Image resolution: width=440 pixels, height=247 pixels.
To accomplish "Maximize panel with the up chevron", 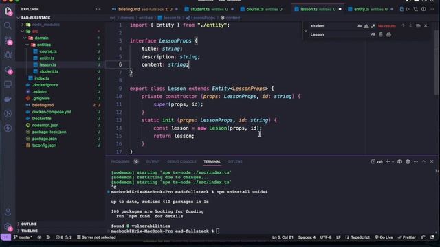I will [x=423, y=162].
